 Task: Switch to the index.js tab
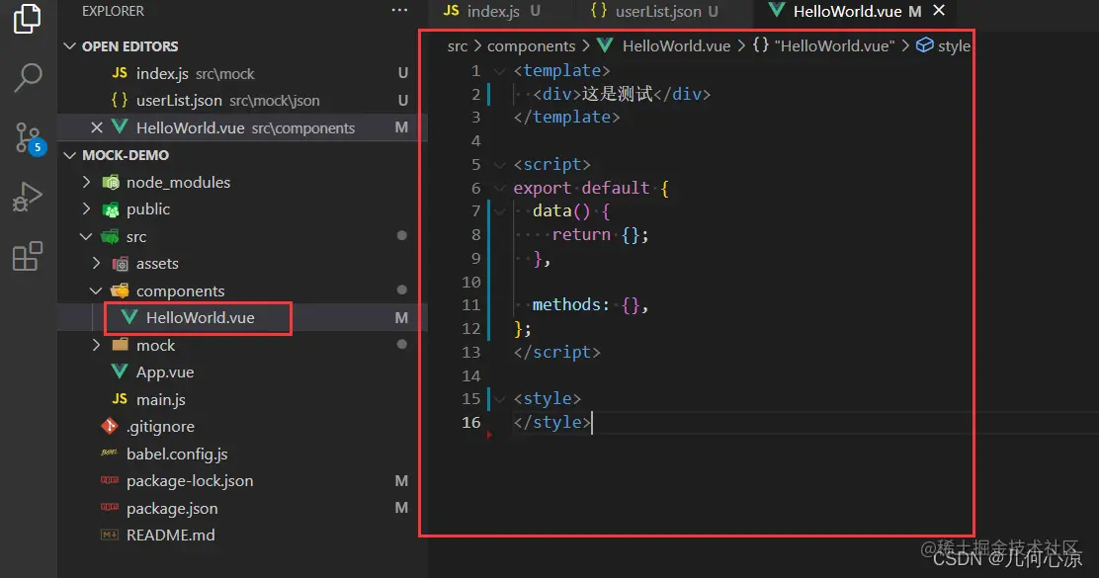pyautogui.click(x=492, y=11)
